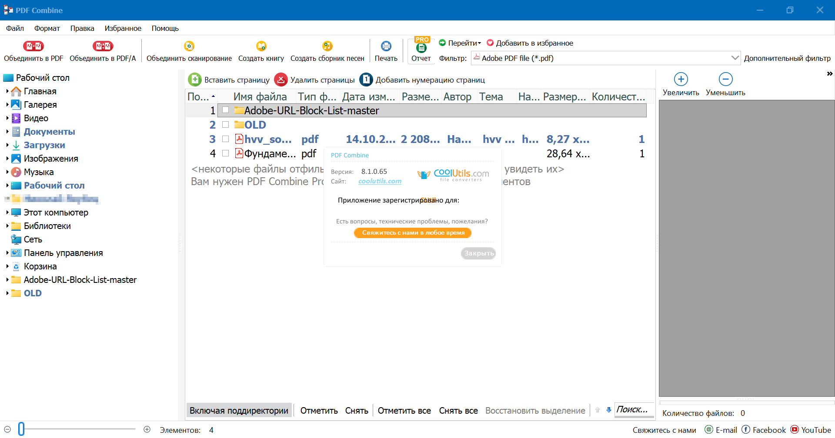Select the Видео folder in the tree
Viewport: 835px width, 438px height.
(x=36, y=118)
